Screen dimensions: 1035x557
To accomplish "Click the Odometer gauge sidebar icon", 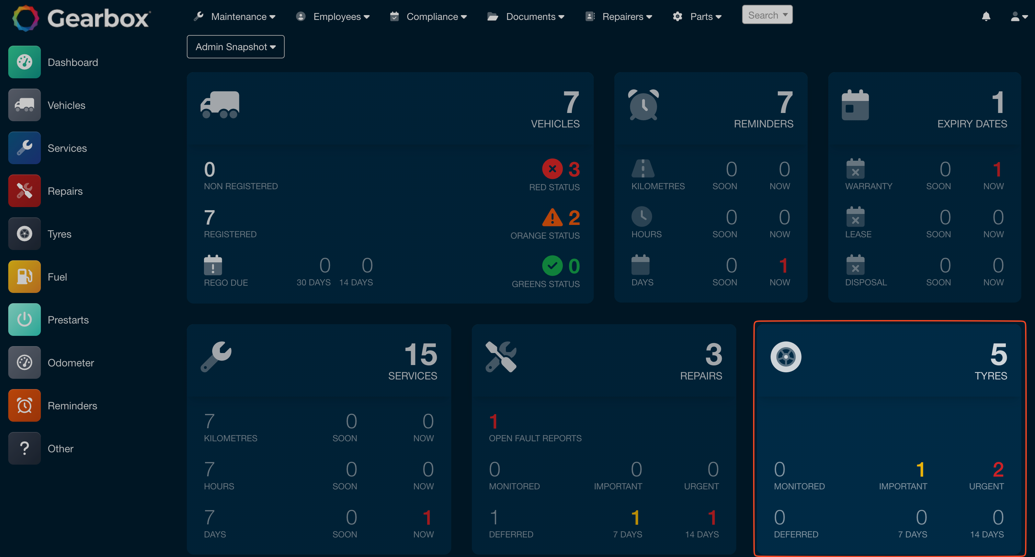I will coord(24,363).
